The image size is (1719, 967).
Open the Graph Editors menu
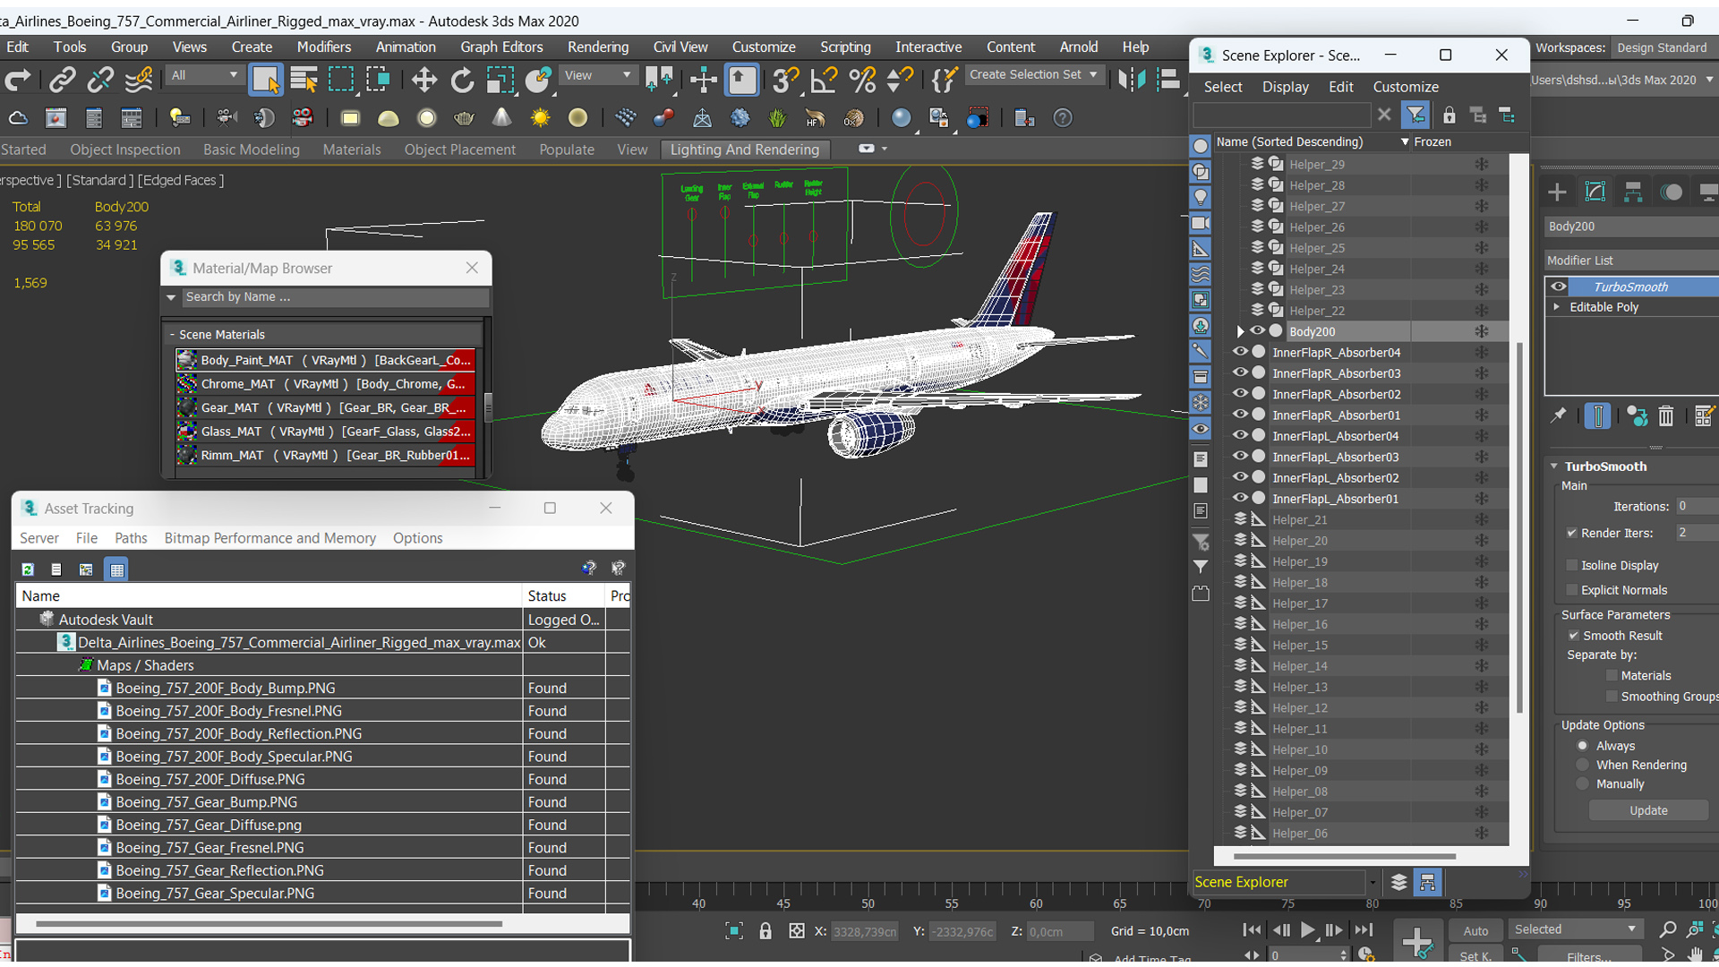pyautogui.click(x=501, y=47)
